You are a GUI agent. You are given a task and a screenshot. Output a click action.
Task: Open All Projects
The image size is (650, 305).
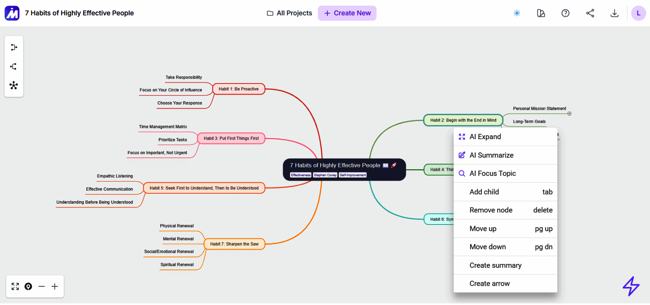[290, 13]
